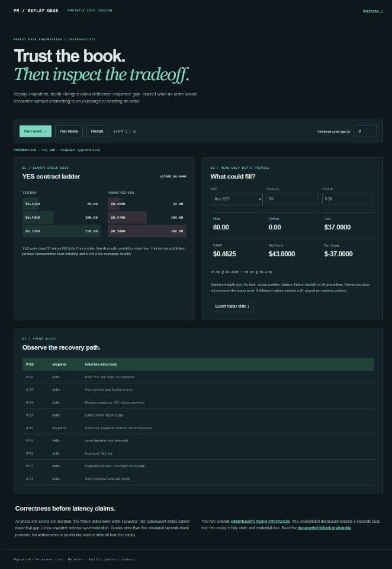Click the Restart button
392x569 pixels.
click(97, 131)
